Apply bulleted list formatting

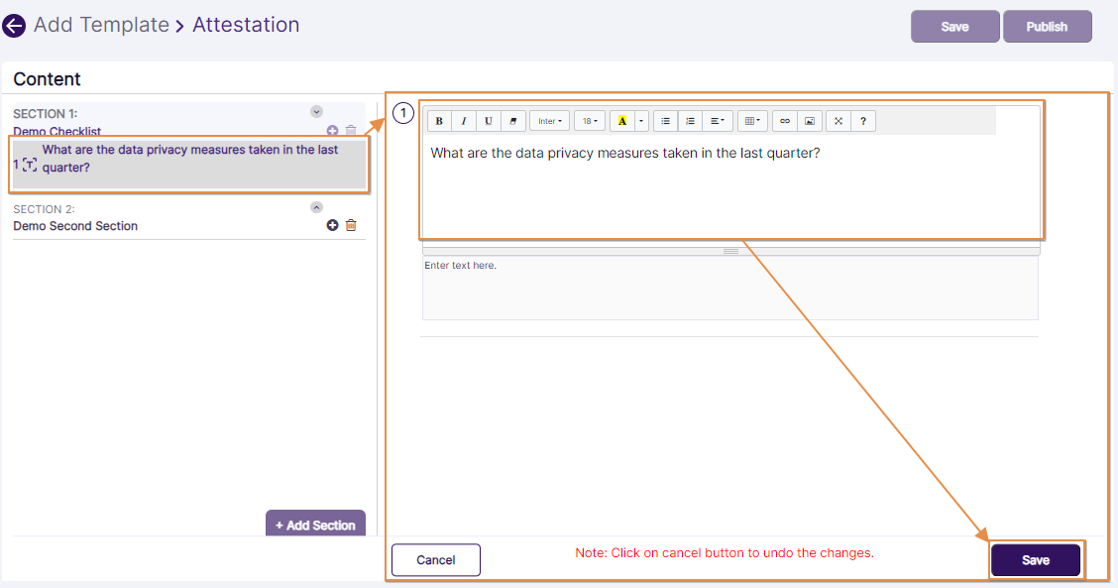coord(664,120)
